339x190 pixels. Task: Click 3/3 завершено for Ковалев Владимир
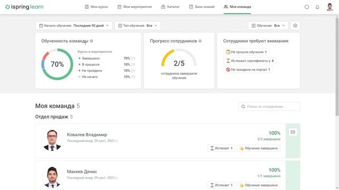point(269,139)
